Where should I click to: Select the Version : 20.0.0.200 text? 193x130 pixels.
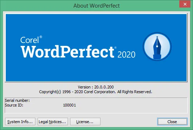coord(96,87)
